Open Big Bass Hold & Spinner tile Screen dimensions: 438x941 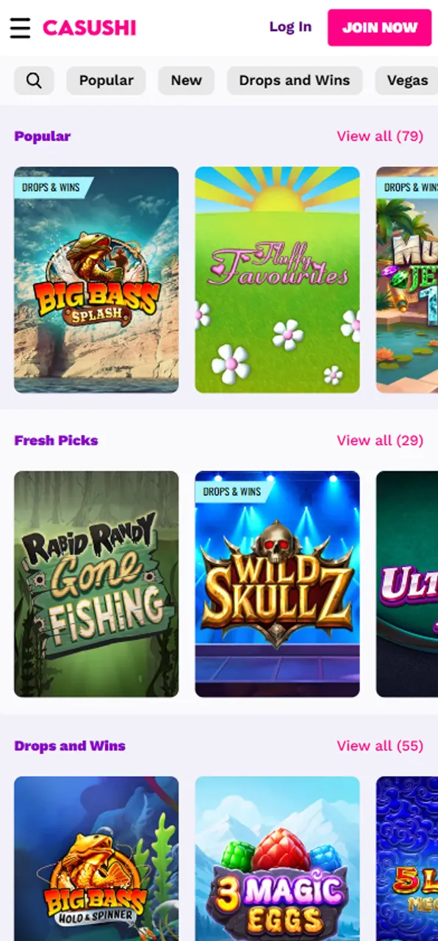click(x=96, y=859)
